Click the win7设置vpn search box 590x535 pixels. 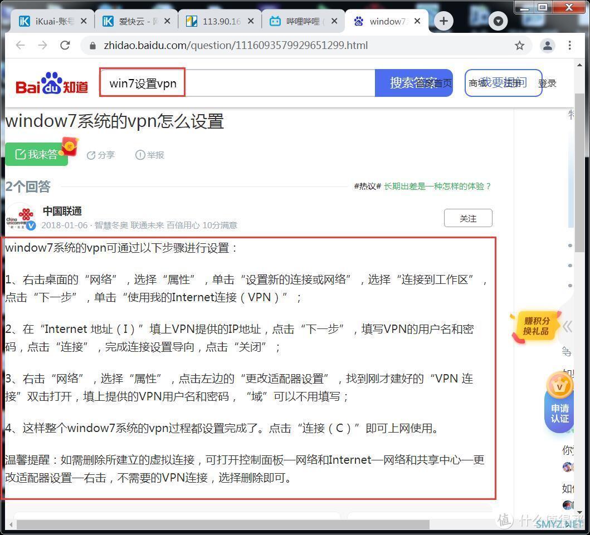[237, 83]
